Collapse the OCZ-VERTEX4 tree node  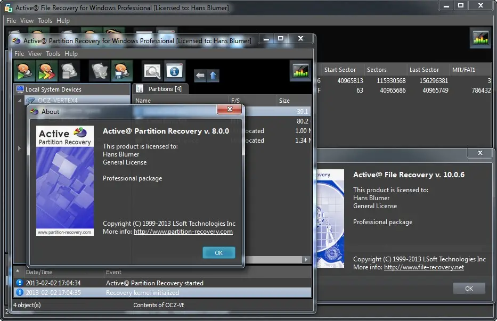(x=19, y=100)
